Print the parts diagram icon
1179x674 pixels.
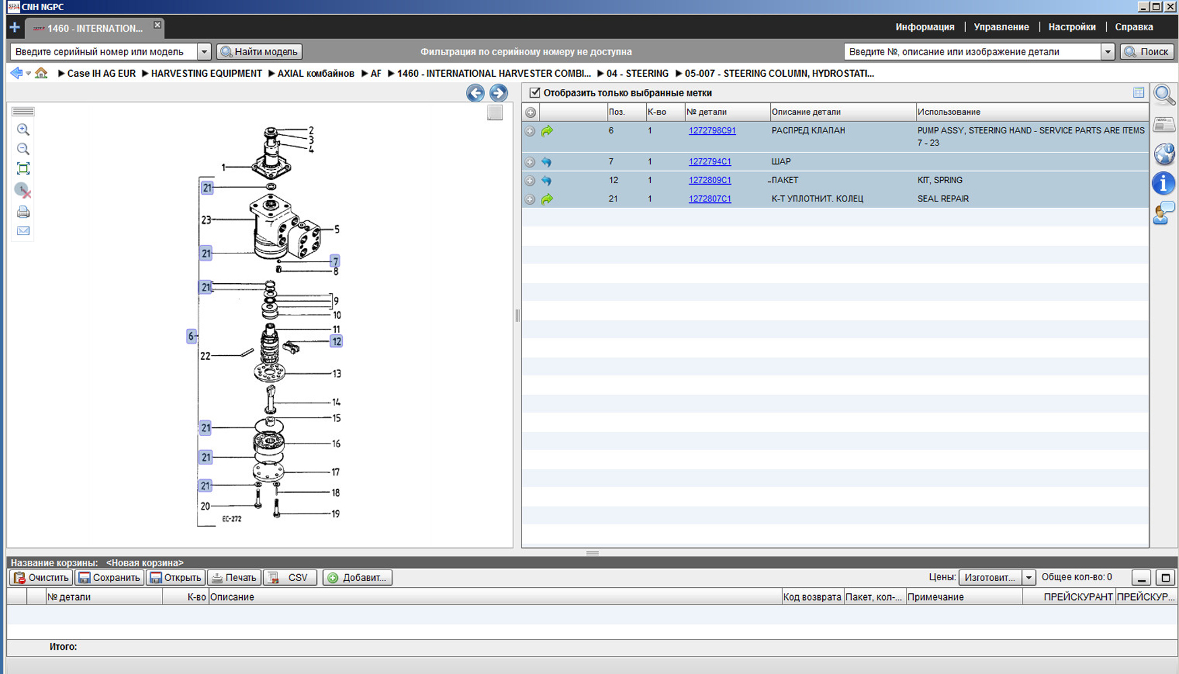point(23,212)
